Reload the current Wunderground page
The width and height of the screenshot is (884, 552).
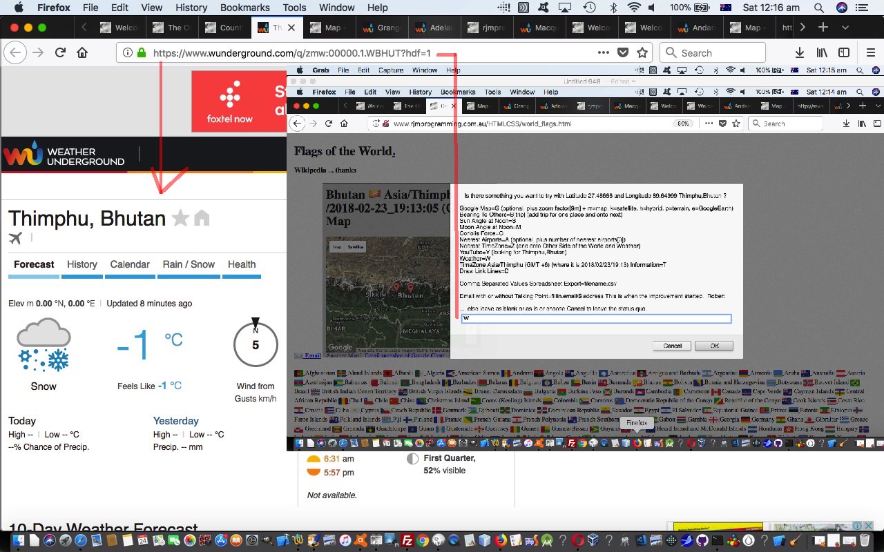pyautogui.click(x=60, y=52)
